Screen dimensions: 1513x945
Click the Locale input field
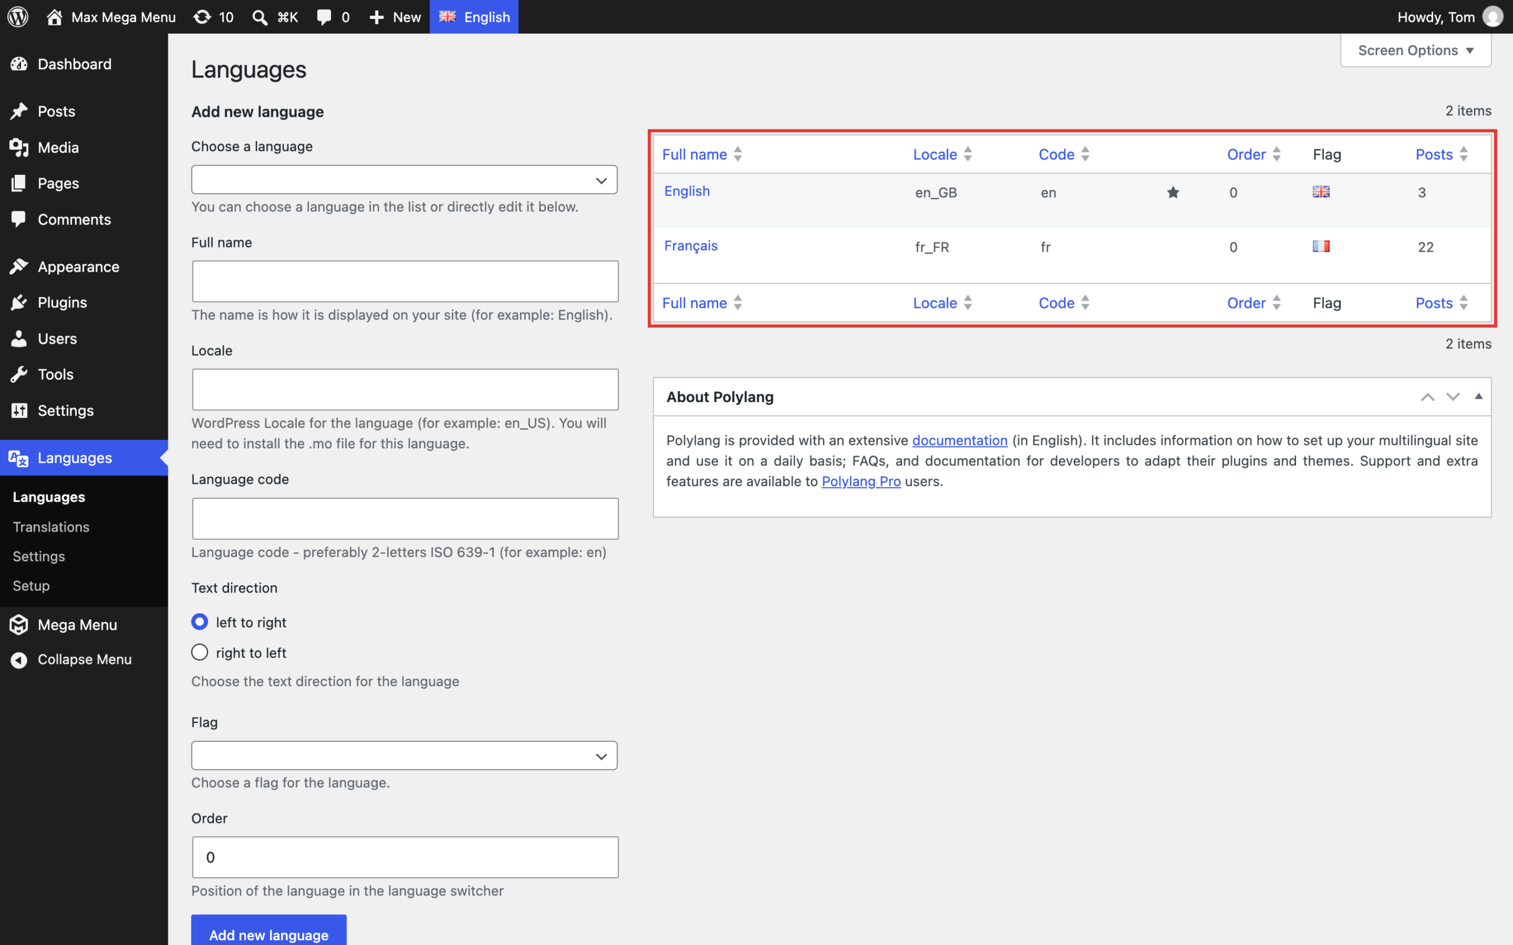point(405,389)
